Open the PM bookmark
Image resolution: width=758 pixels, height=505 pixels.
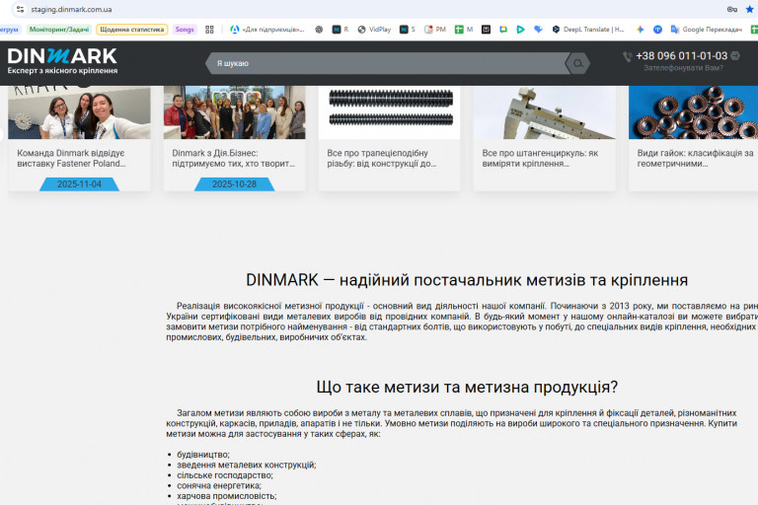tap(435, 30)
